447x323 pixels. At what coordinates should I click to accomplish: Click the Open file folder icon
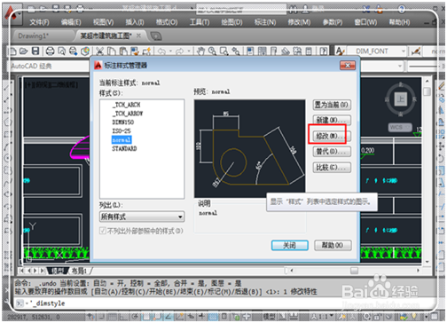23,51
